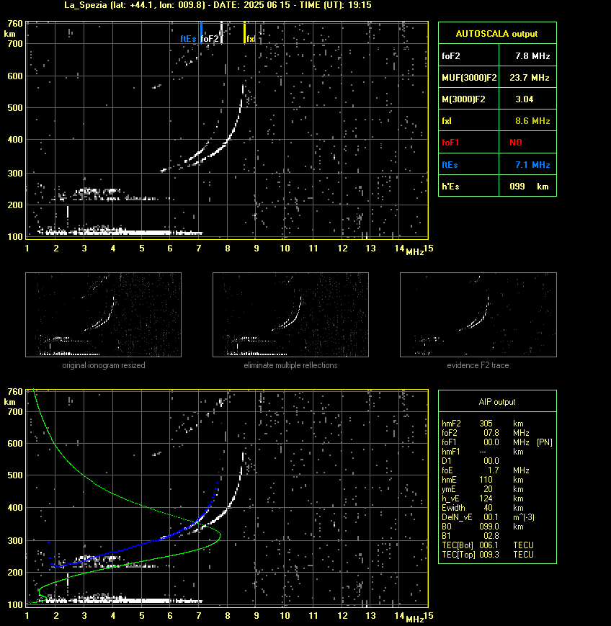Select the DelN_vE '00.1' row
The height and width of the screenshot is (626, 611).
[486, 517]
